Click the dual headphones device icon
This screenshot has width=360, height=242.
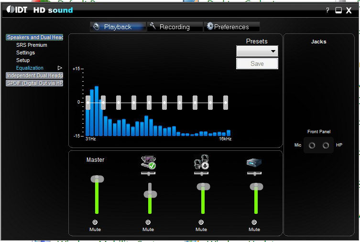(202, 162)
